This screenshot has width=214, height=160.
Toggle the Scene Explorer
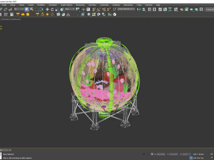click(149, 9)
